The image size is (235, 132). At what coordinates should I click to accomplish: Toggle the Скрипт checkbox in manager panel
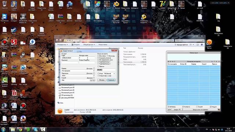[197, 107]
